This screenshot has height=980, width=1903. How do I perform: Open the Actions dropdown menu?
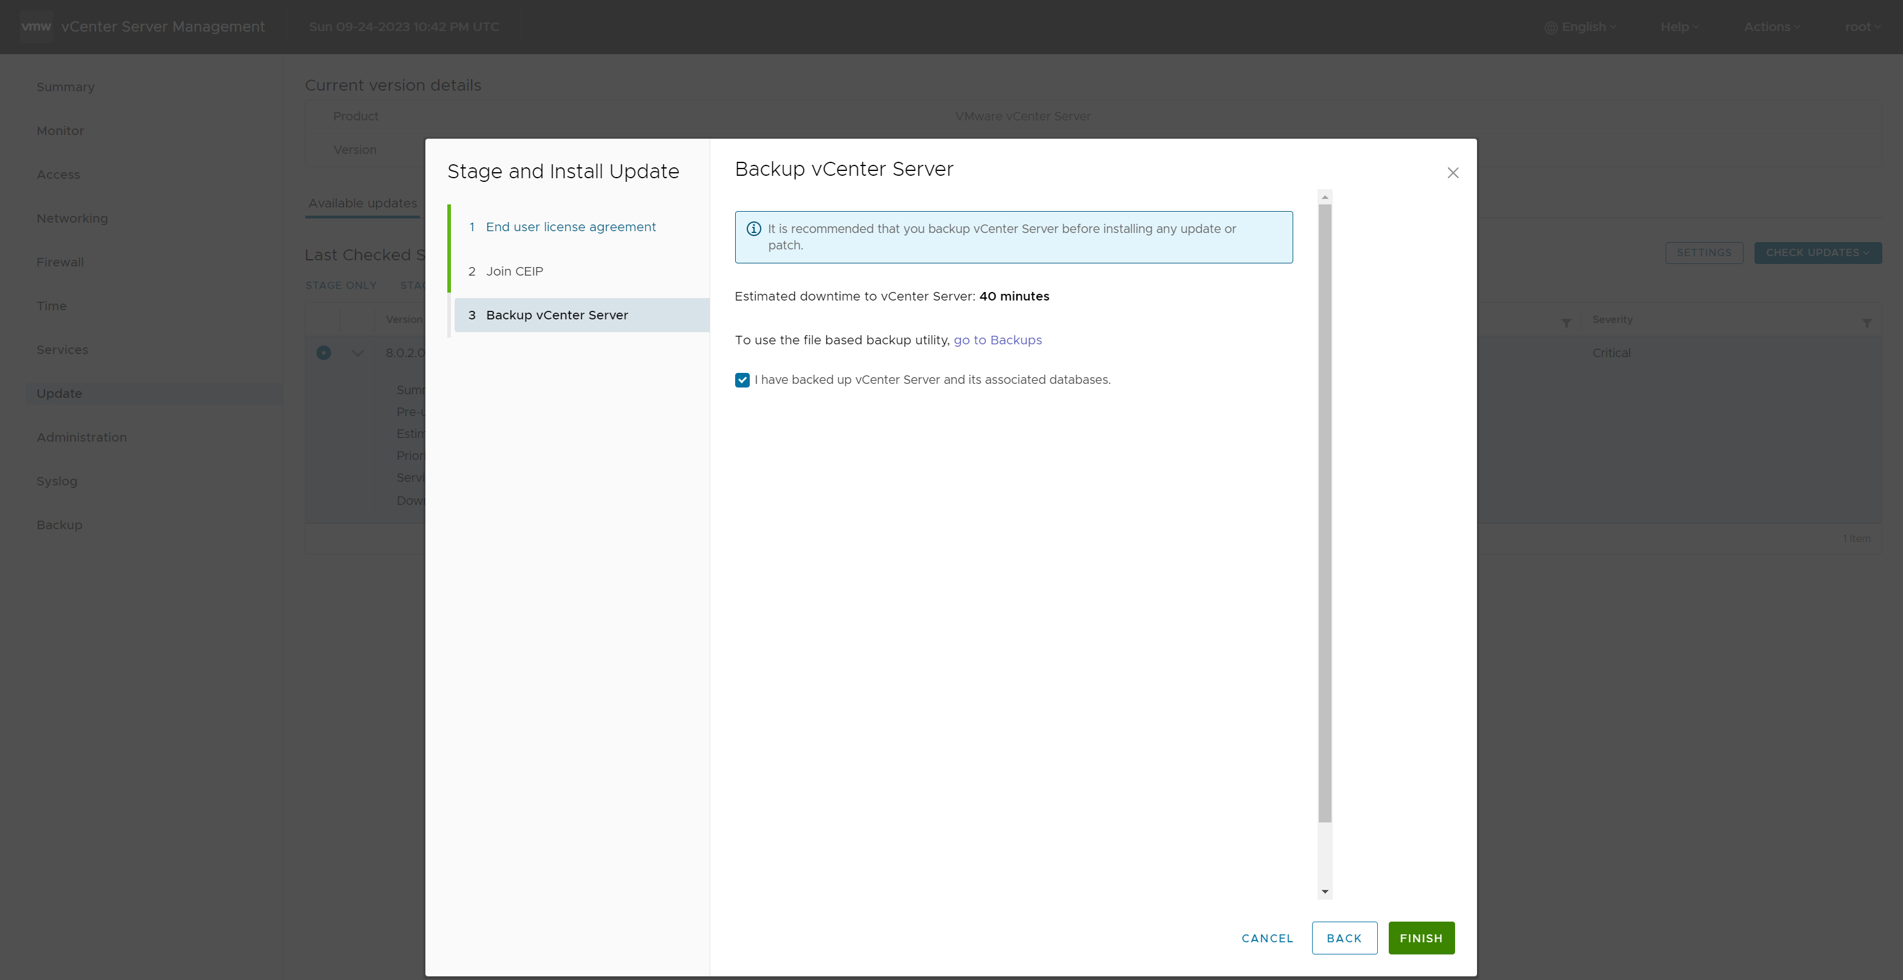[x=1771, y=27]
